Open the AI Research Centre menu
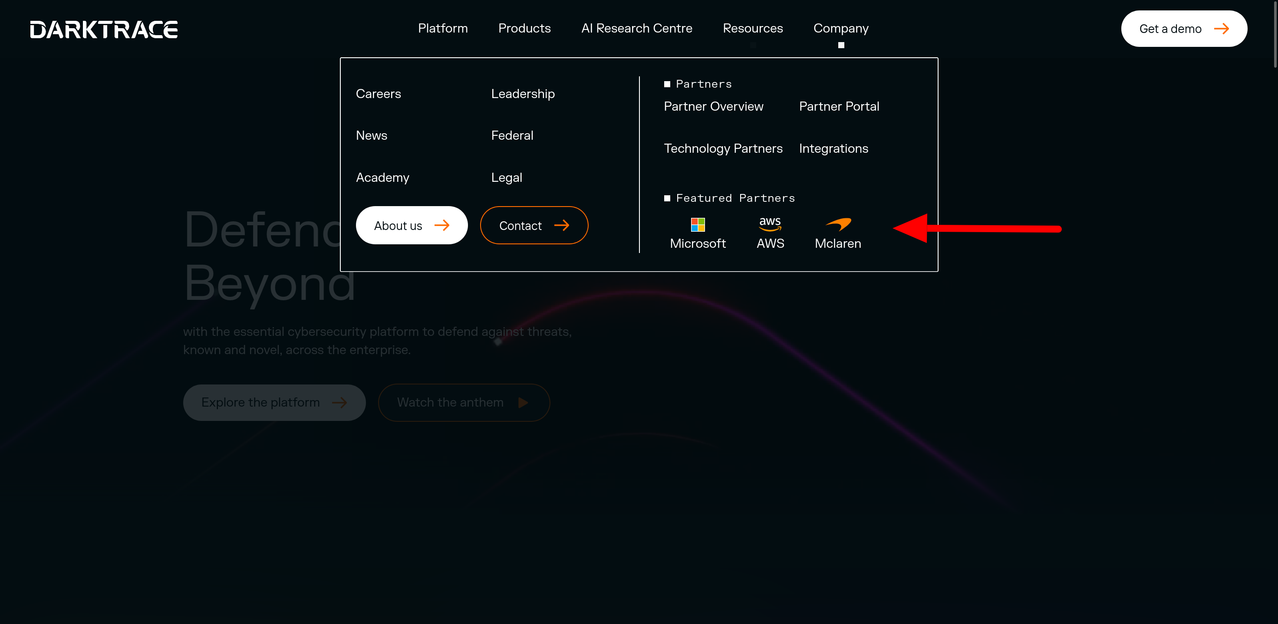The image size is (1278, 624). tap(636, 28)
